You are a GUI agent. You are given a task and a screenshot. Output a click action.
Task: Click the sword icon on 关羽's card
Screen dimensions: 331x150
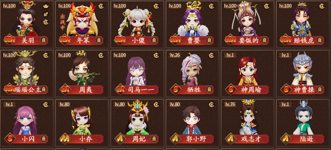(46, 14)
